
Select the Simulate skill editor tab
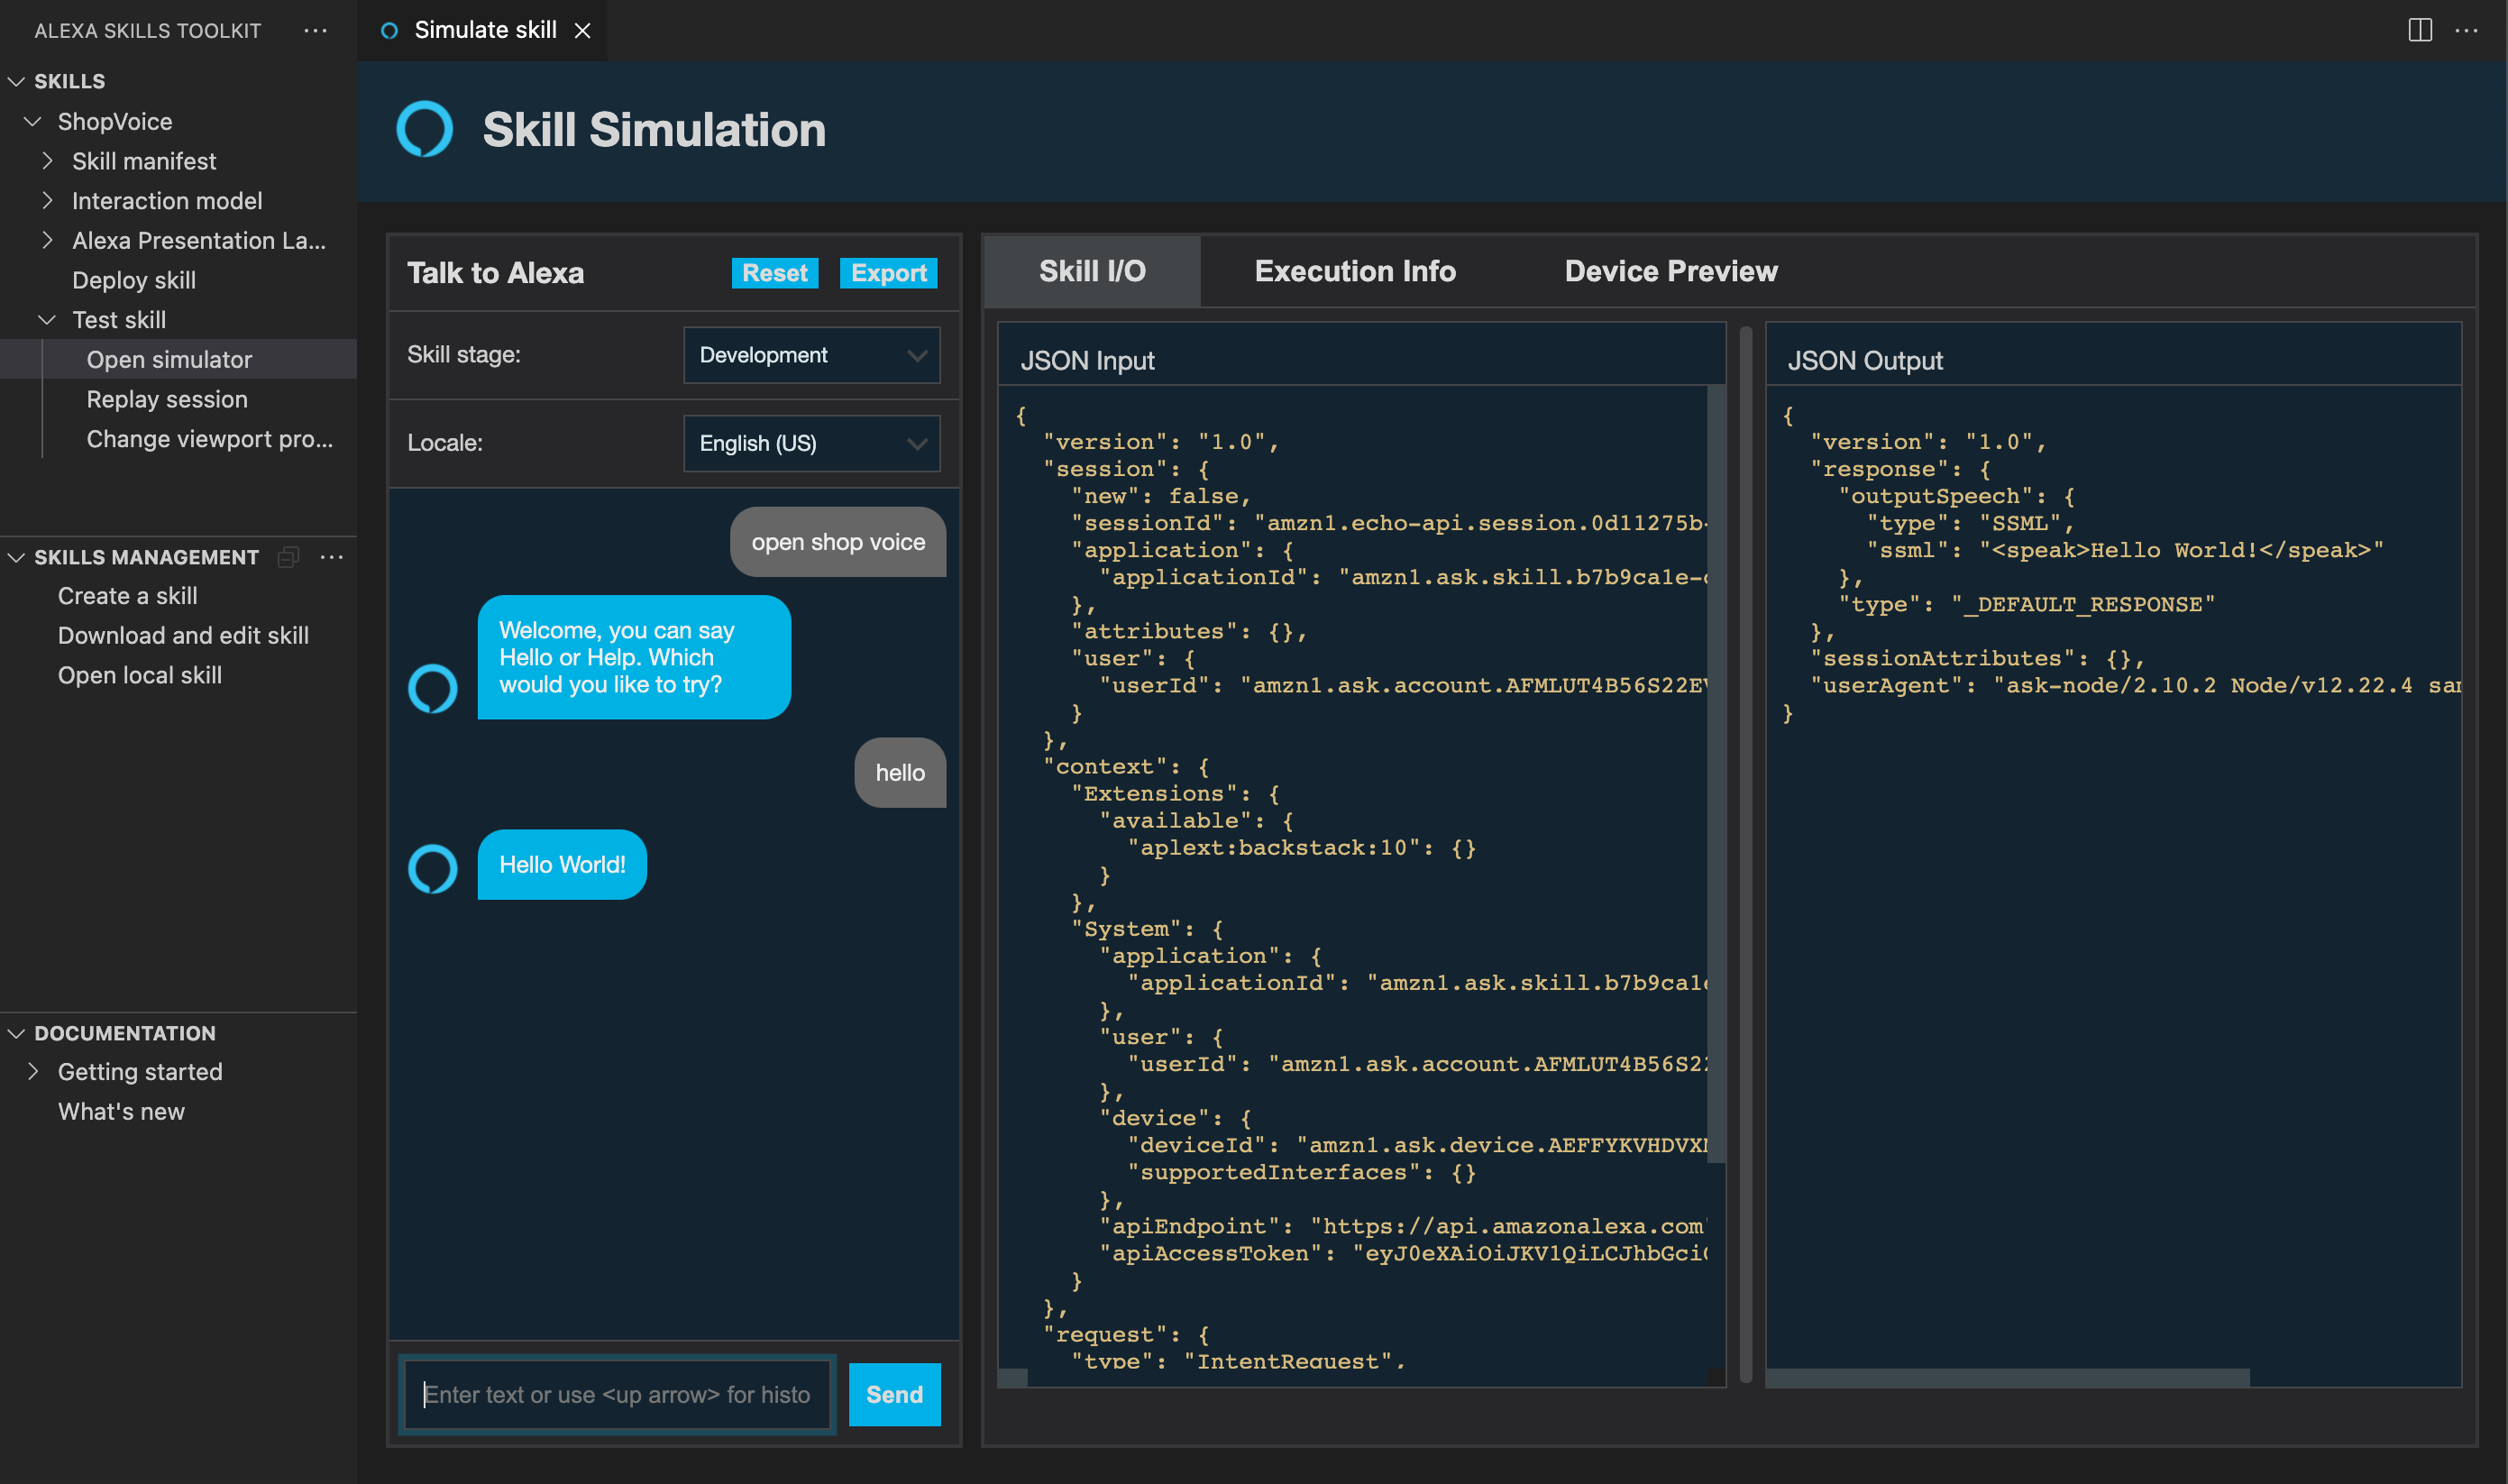click(484, 30)
